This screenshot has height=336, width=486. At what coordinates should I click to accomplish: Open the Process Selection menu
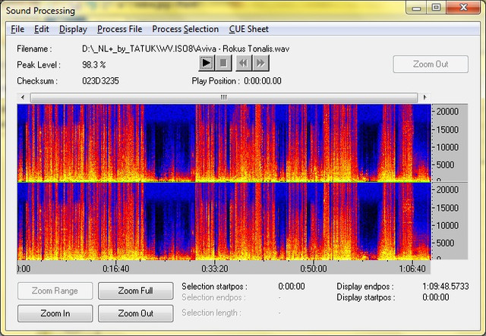[x=185, y=29]
